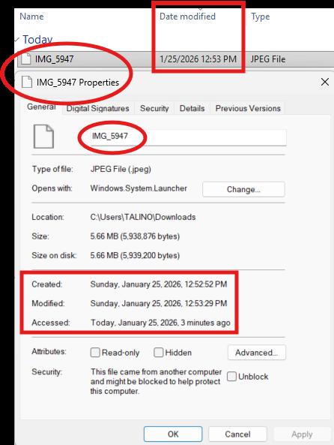Toggle the Hidden attribute checkbox
The width and height of the screenshot is (334, 445).
click(158, 353)
